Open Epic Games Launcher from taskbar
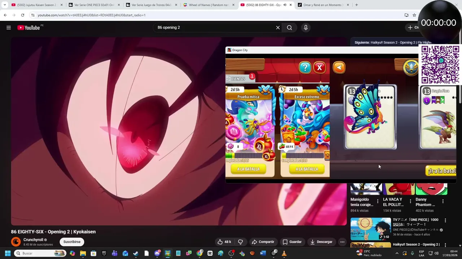462x259 pixels. (104, 253)
